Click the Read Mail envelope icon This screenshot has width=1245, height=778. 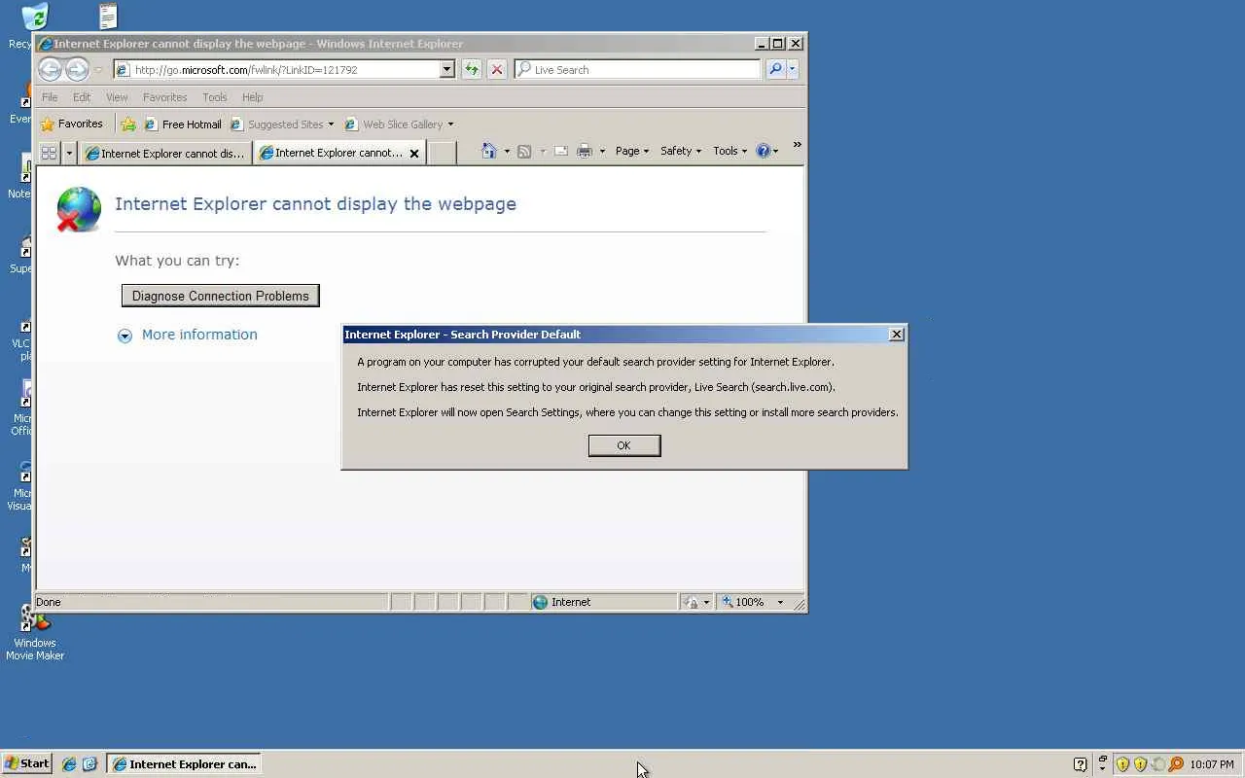561,151
